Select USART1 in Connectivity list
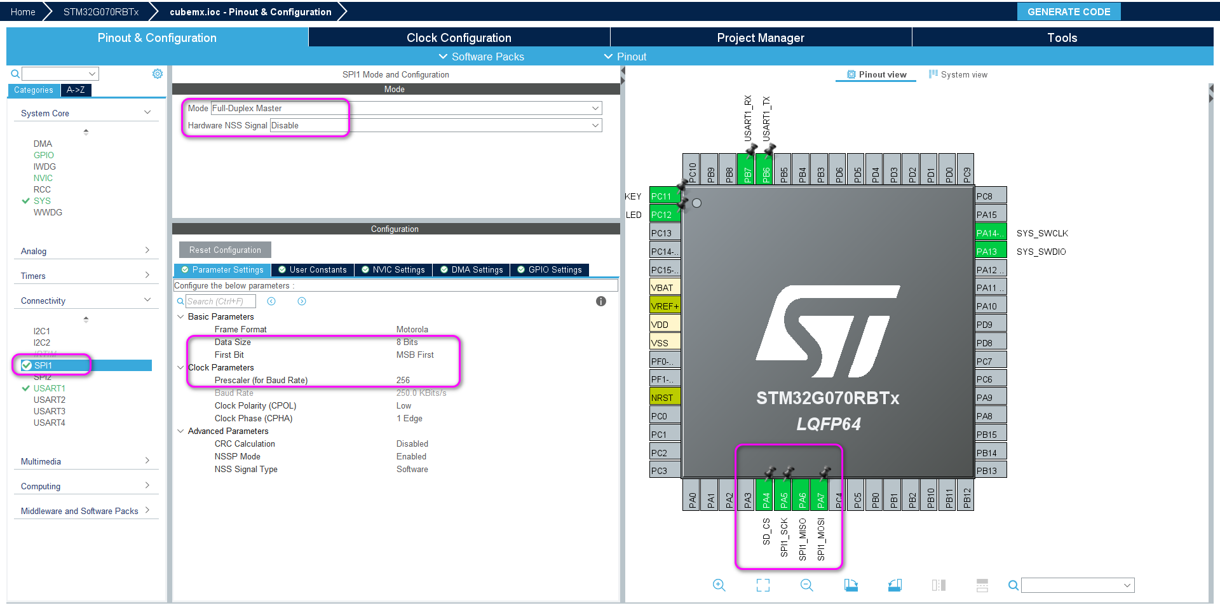Viewport: 1220px width, 610px height. 49,388
